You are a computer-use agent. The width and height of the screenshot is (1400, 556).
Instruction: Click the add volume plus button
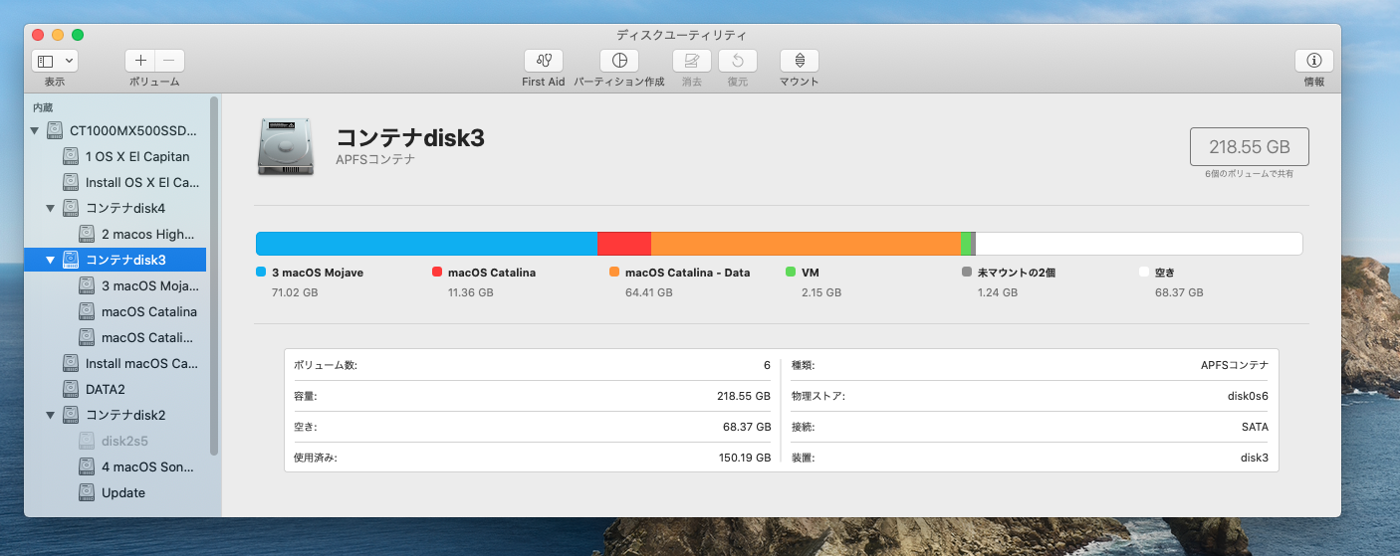coord(140,61)
